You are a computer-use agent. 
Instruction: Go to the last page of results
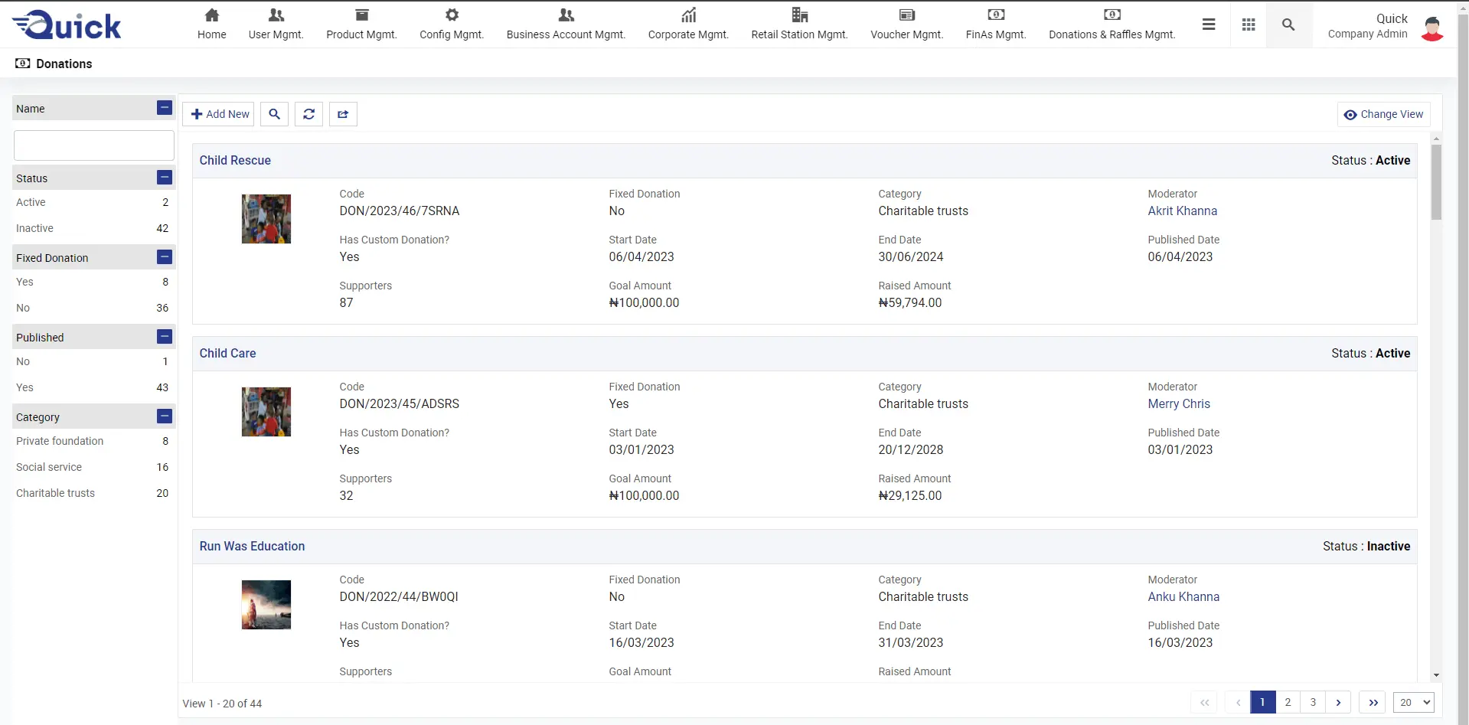click(x=1373, y=702)
